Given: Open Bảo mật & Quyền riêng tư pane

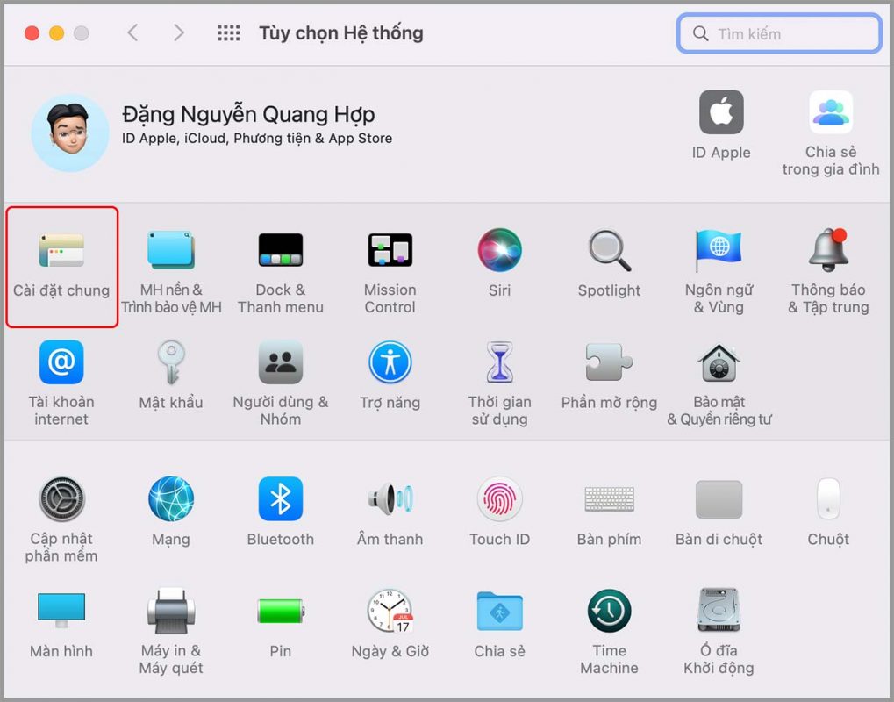Looking at the screenshot, I should click(x=719, y=363).
